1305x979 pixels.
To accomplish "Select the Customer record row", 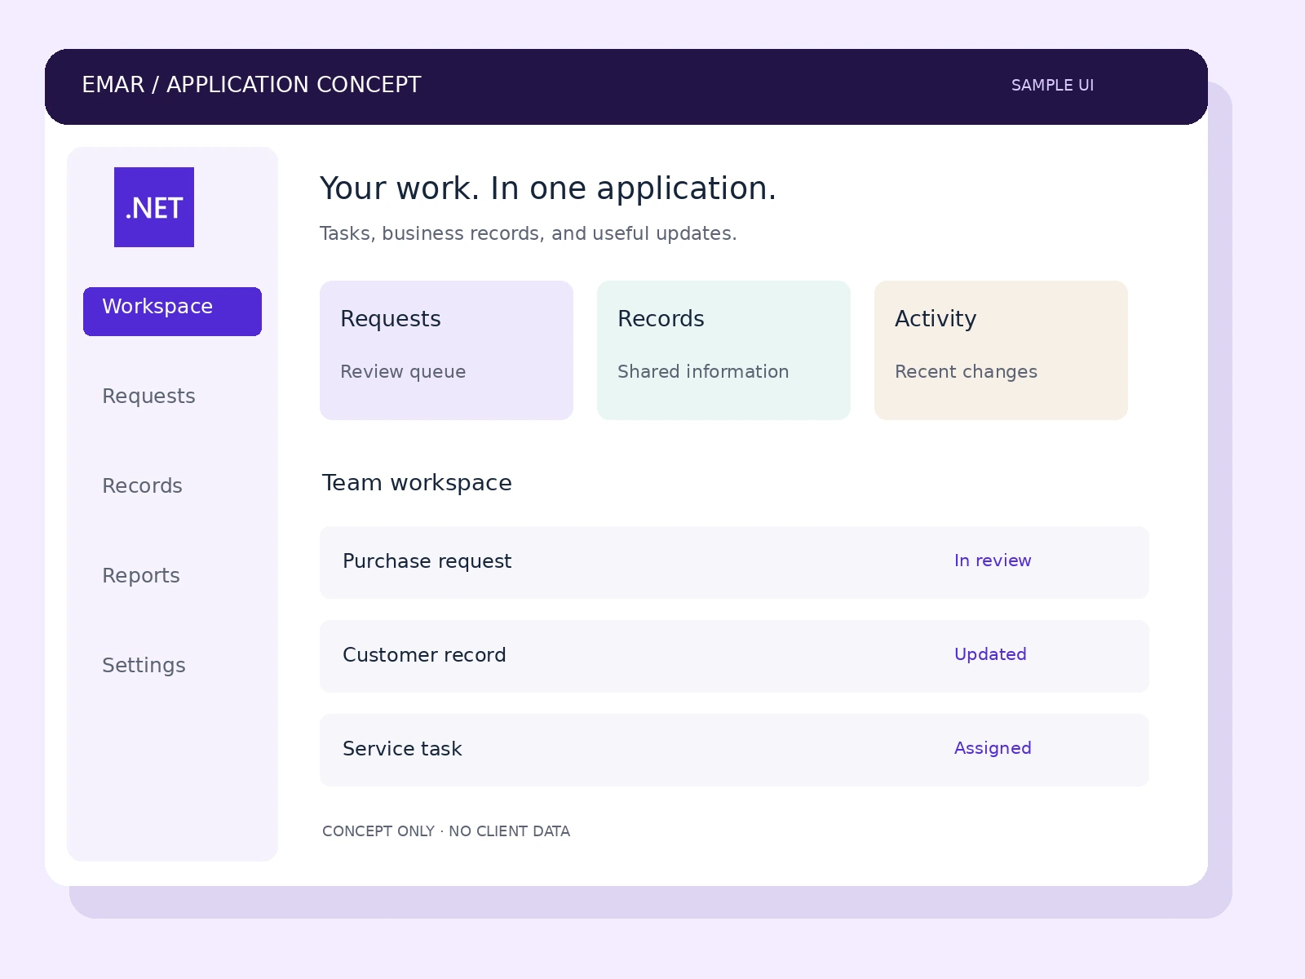I will [x=734, y=656].
